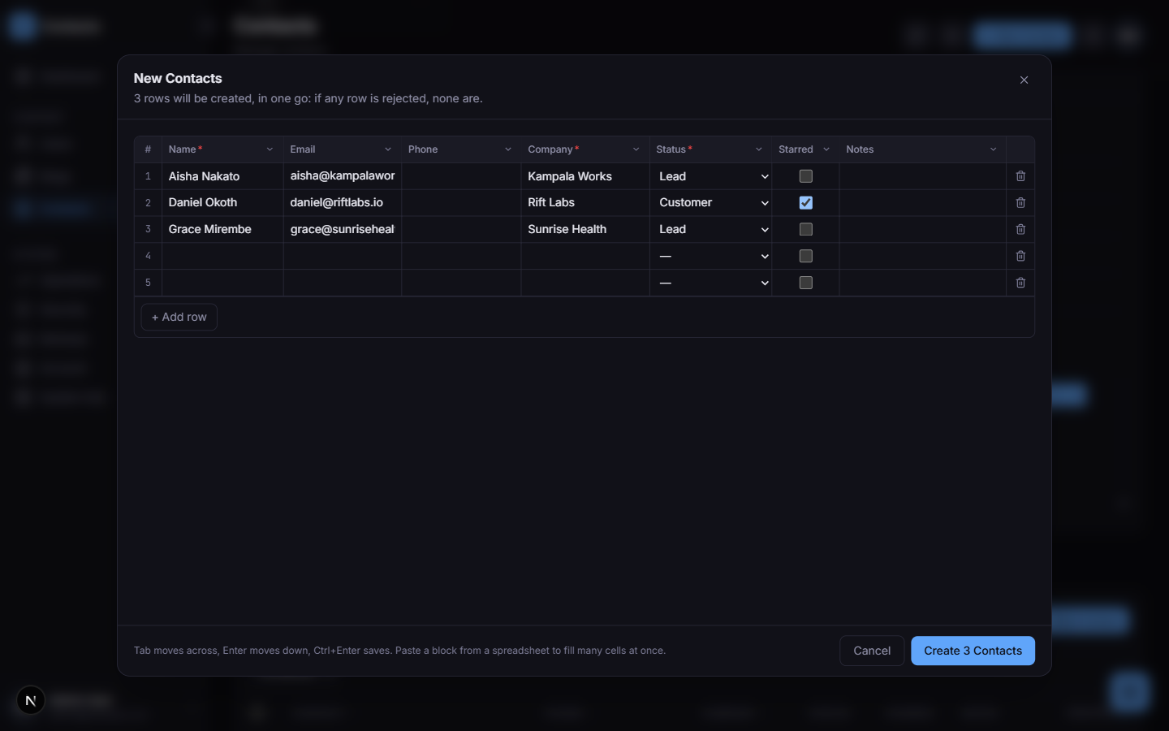Click trash icon for Grace Mirembe row

[x=1020, y=230]
